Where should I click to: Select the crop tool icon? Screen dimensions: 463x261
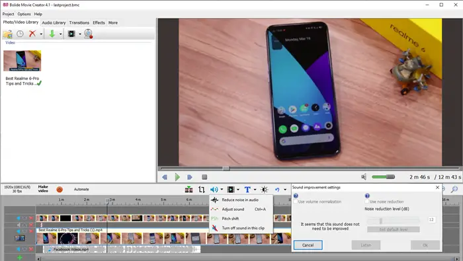202,190
